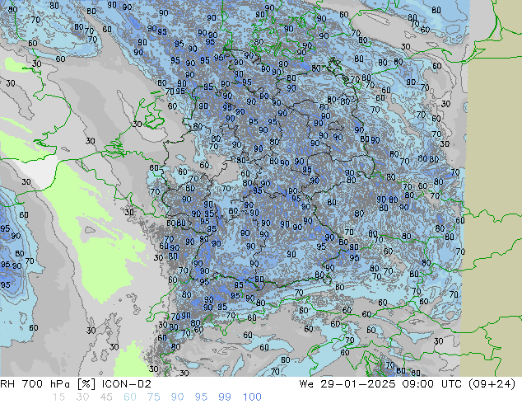This screenshot has width=522, height=404.
Task: Click legend value 90 in bottom color scale
Action: 177,397
